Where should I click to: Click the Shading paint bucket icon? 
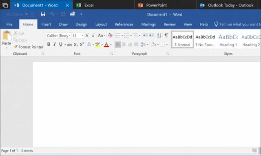153,45
